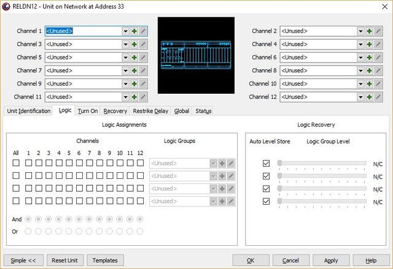The height and width of the screenshot is (269, 393).
Task: Click the green plus icon for Channel 4
Action: 370,45
